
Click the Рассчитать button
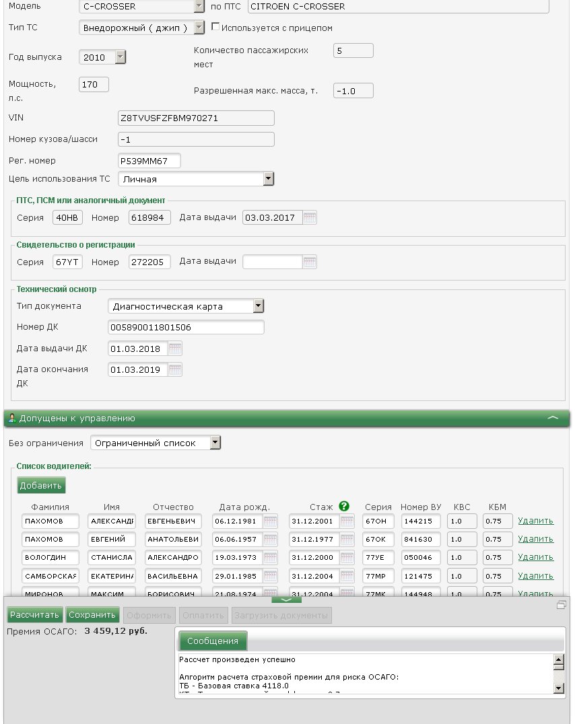point(35,615)
